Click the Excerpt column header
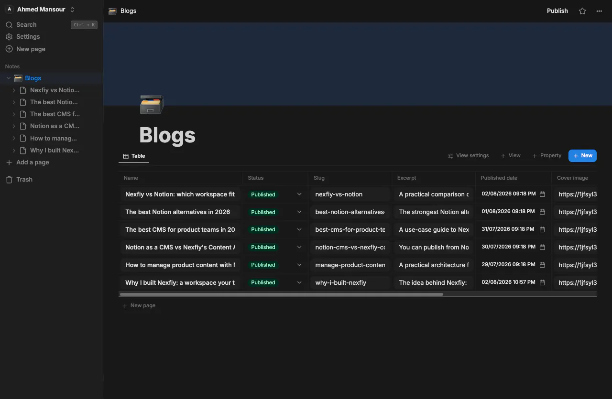The image size is (612, 399). (x=434, y=178)
